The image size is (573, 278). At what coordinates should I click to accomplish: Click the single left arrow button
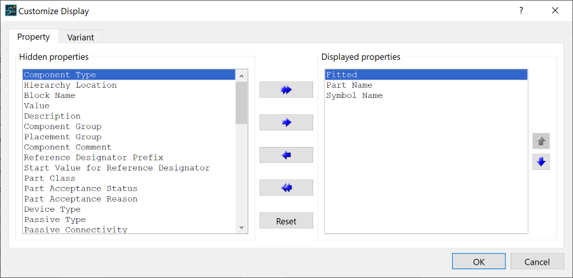coord(286,155)
